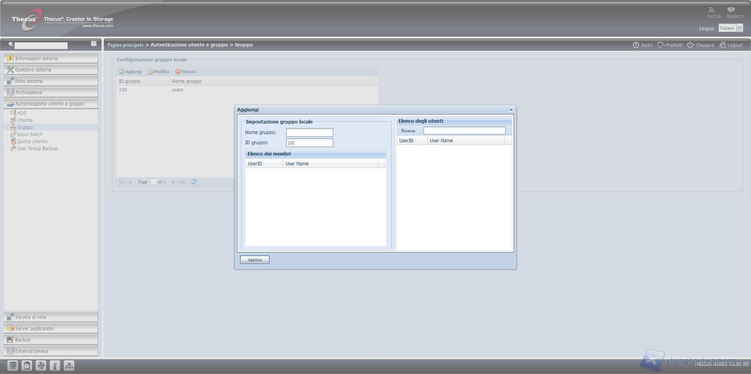Expand the Archiviazione menu section
Screen dimensions: 751x374
tap(51, 93)
